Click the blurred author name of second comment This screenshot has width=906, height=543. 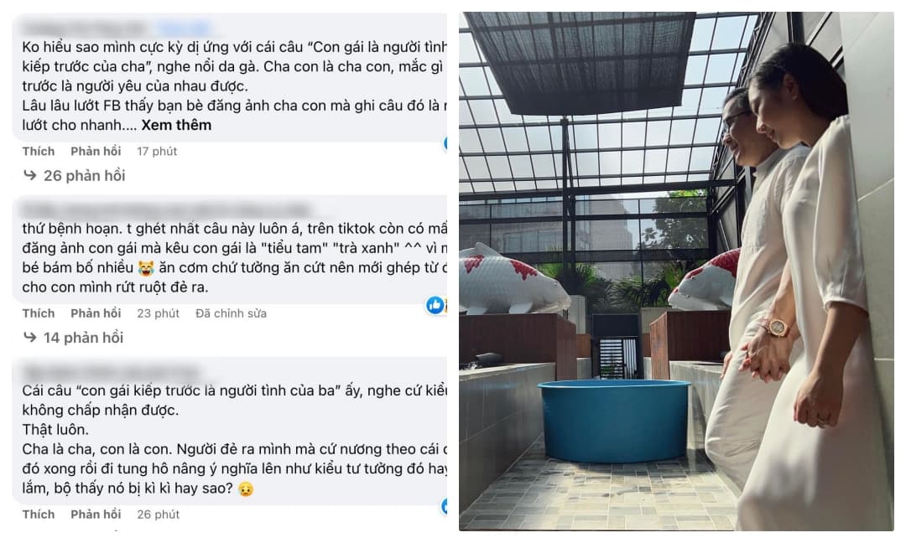(166, 210)
